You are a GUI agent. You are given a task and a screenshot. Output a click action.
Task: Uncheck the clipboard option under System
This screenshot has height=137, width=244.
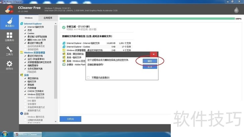(25, 85)
